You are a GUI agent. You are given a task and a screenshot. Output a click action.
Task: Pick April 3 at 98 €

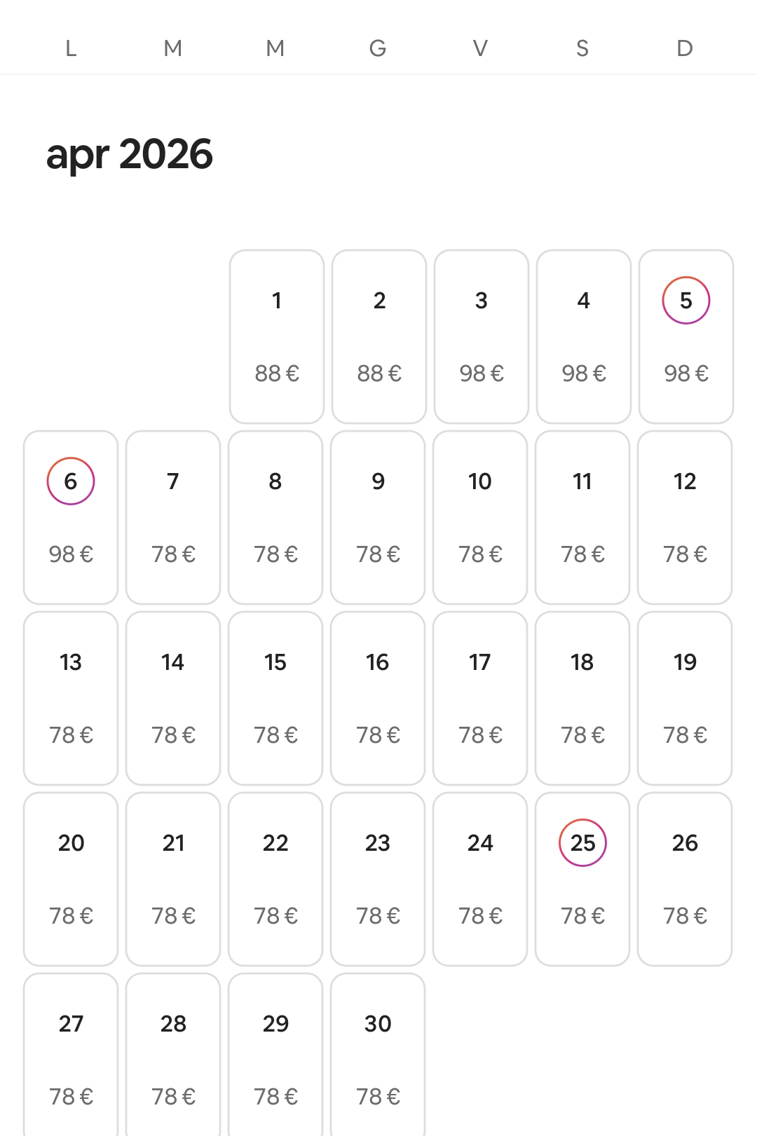[482, 336]
